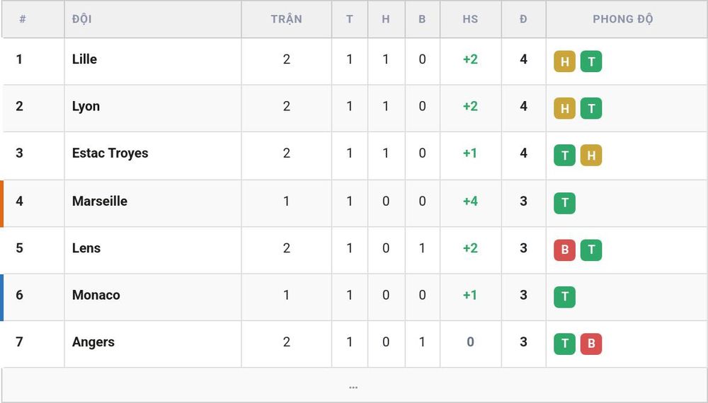Image resolution: width=708 pixels, height=403 pixels.
Task: Click Lyon's yellow H form badge
Action: pyautogui.click(x=564, y=108)
